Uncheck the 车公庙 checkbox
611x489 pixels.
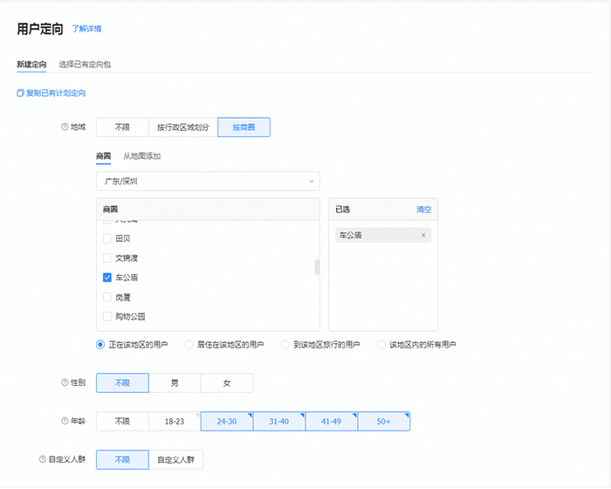[107, 278]
